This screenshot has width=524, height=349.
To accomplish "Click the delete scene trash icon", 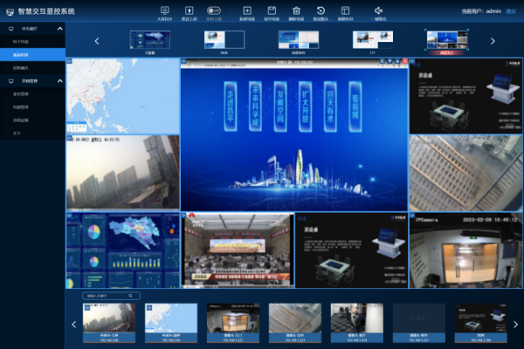I will [297, 11].
